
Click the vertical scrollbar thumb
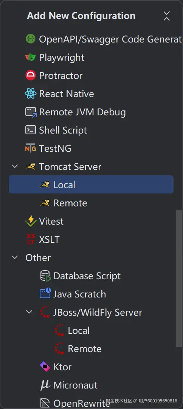click(179, 278)
